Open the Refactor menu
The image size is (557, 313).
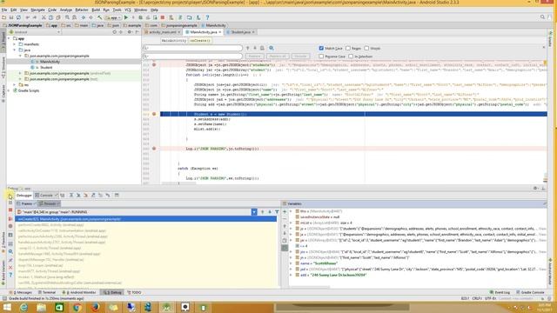tap(82, 10)
